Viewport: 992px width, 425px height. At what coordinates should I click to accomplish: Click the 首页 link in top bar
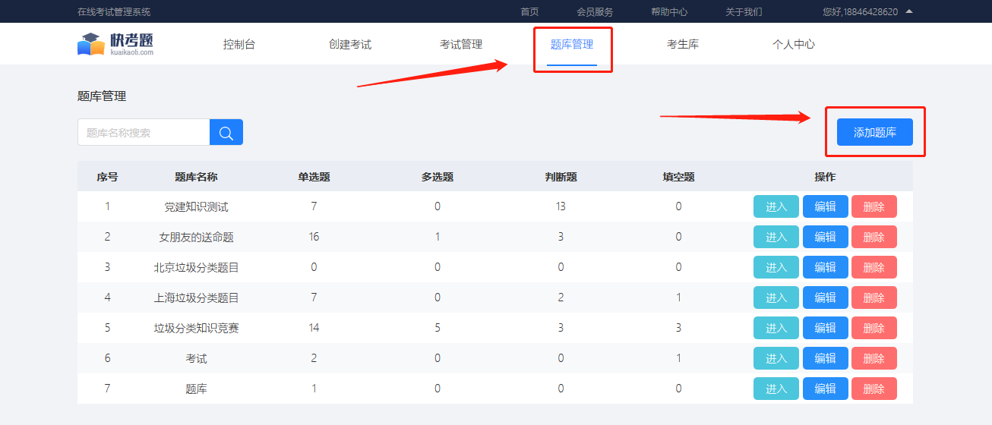[x=529, y=11]
